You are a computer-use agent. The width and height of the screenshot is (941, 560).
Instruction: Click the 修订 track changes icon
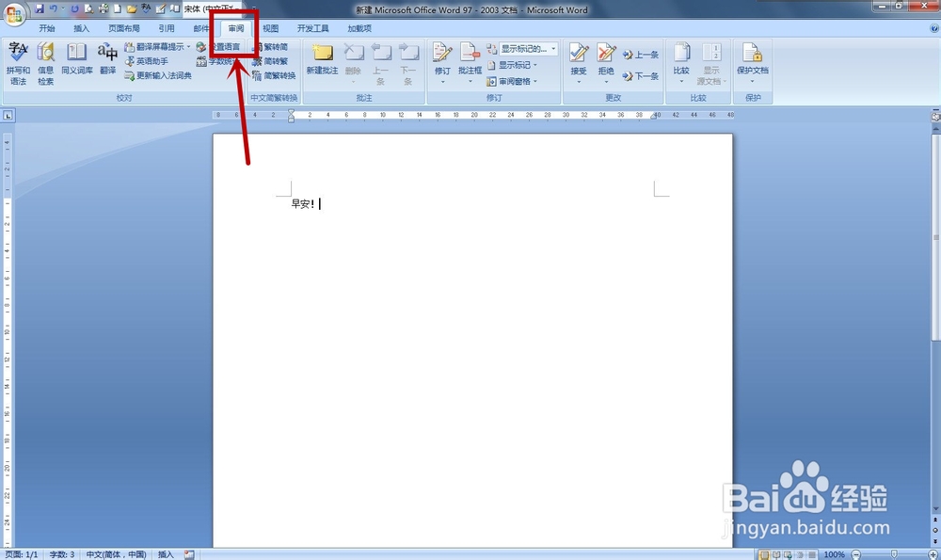pos(442,52)
